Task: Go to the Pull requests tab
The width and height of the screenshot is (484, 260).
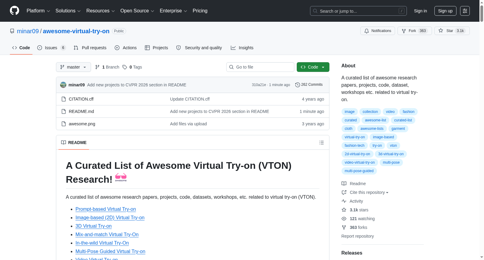Action: pos(90,48)
